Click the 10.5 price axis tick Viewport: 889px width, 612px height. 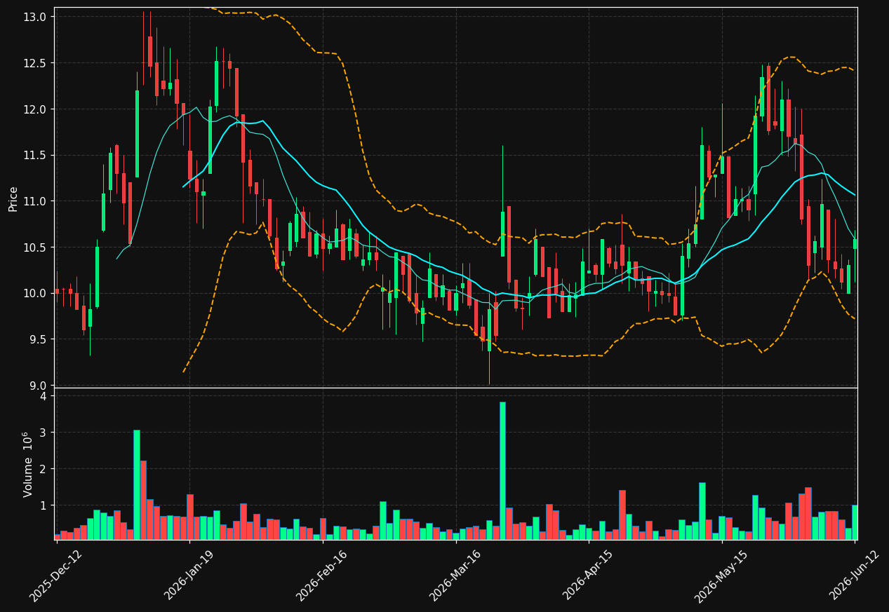[35, 247]
